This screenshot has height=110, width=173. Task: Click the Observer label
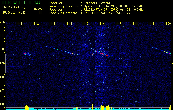pyautogui.click(x=56, y=3)
